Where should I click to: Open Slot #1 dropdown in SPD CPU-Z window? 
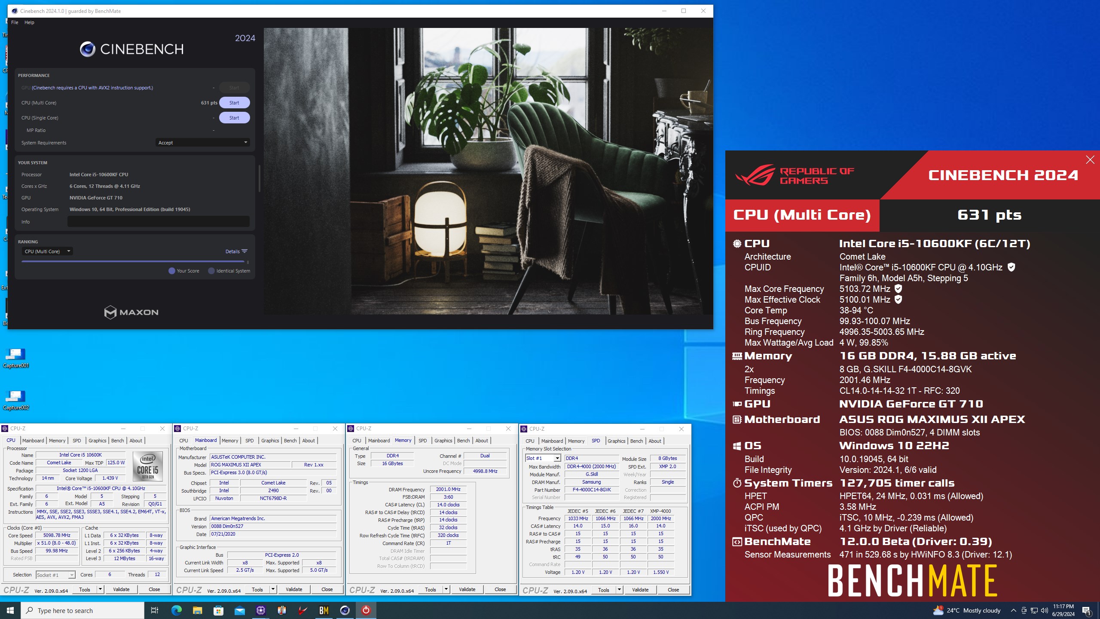[543, 458]
